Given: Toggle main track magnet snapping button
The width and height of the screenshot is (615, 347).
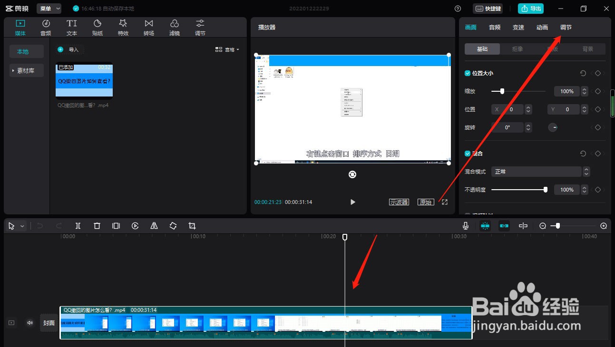Looking at the screenshot, I should coord(485,226).
